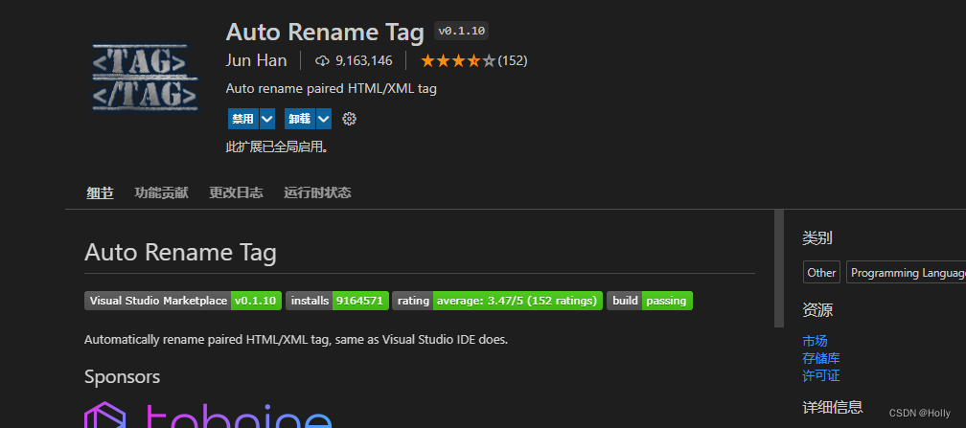Select the 运行时状态 tab
The height and width of the screenshot is (428, 966).
coord(317,192)
